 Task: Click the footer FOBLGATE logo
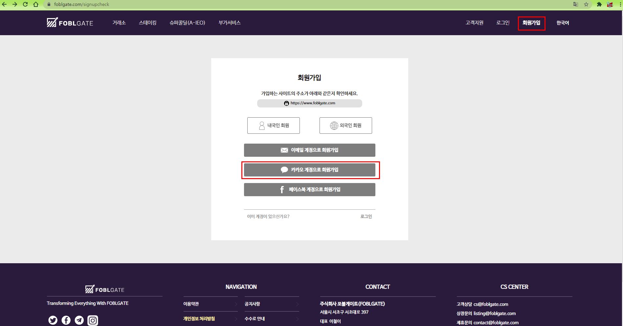click(105, 289)
